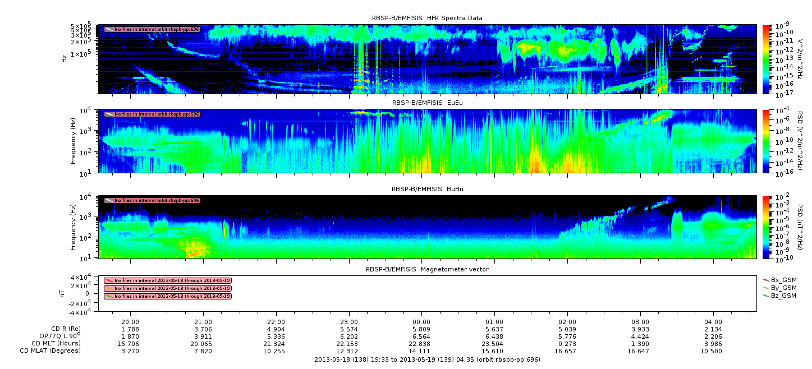Select the HFR Spectra Data colorbar
Viewport: 812px width, 369px height.
pyautogui.click(x=767, y=59)
